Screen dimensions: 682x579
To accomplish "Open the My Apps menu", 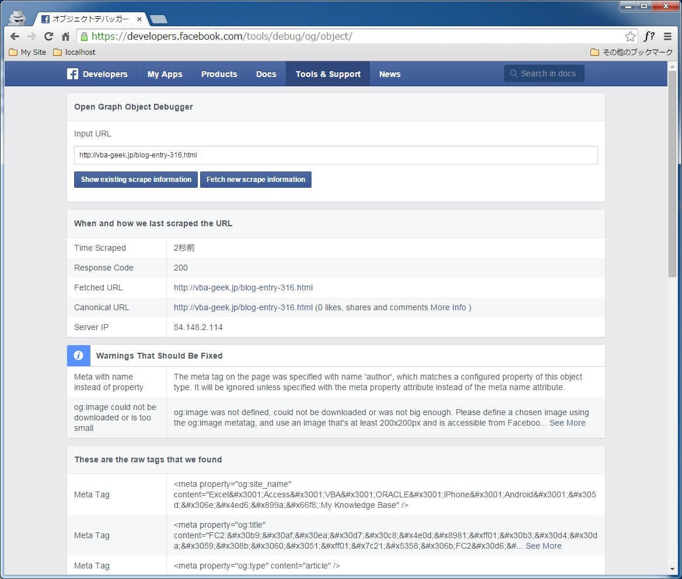I will [x=165, y=74].
